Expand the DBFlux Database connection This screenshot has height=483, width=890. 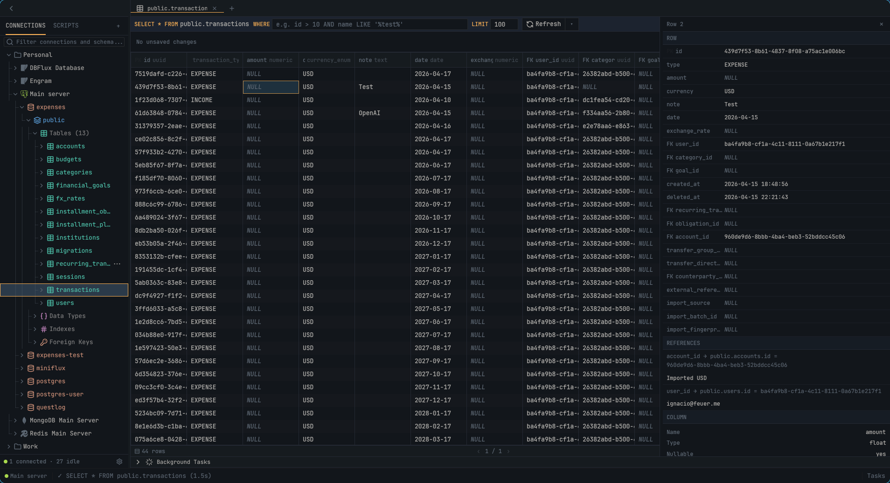click(x=15, y=68)
